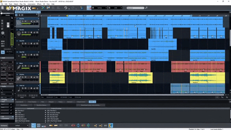Viewport: 231px width, 130px height.
Task: Open FX on the Bass track
Action: pyautogui.click(x=37, y=66)
